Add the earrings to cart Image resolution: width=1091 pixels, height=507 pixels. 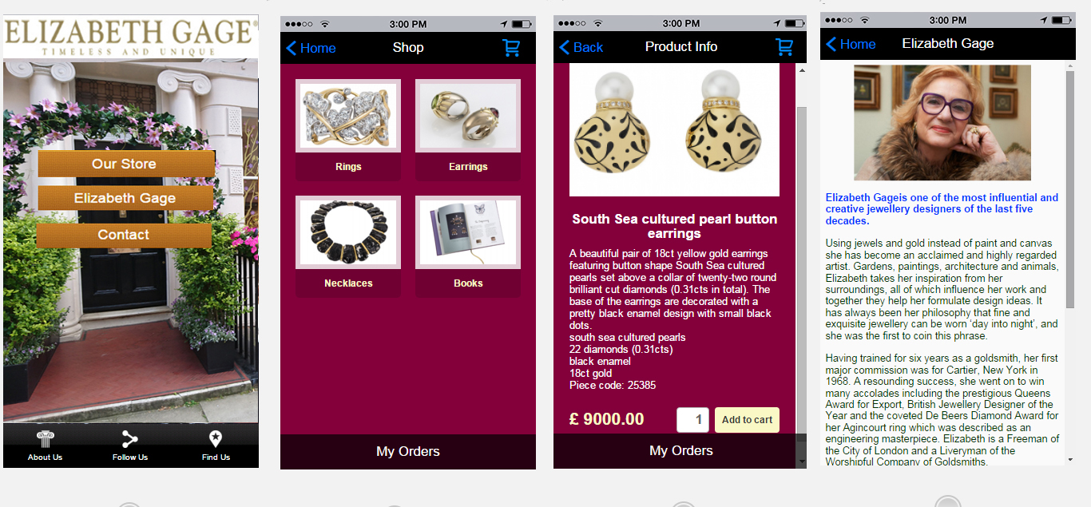click(x=747, y=420)
